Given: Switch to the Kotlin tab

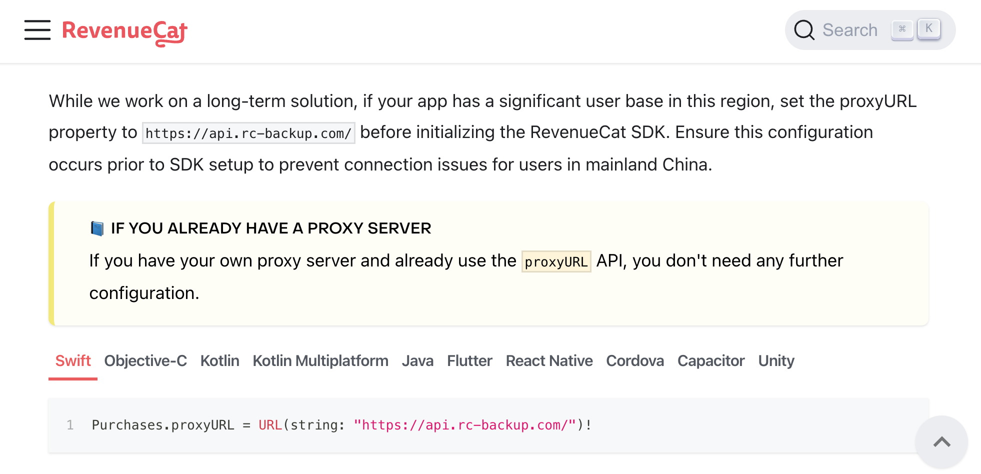Looking at the screenshot, I should pyautogui.click(x=219, y=361).
